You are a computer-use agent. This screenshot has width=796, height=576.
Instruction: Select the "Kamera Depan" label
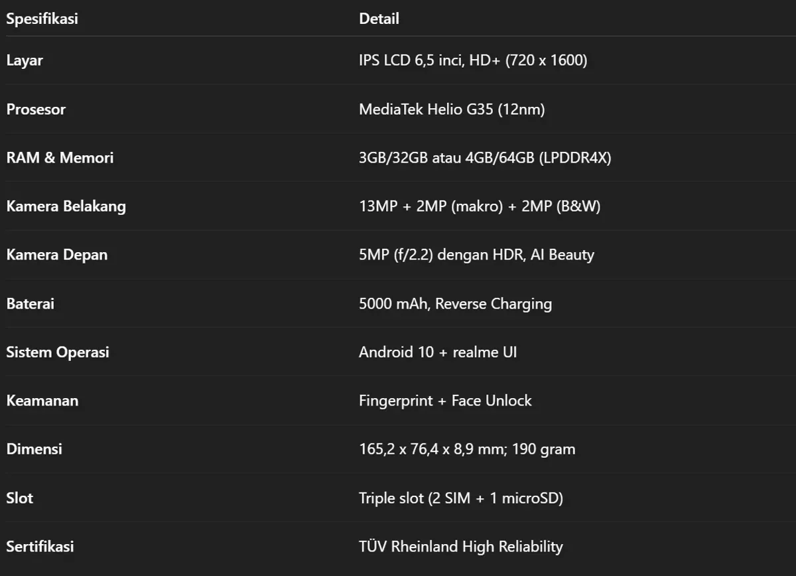click(x=56, y=255)
